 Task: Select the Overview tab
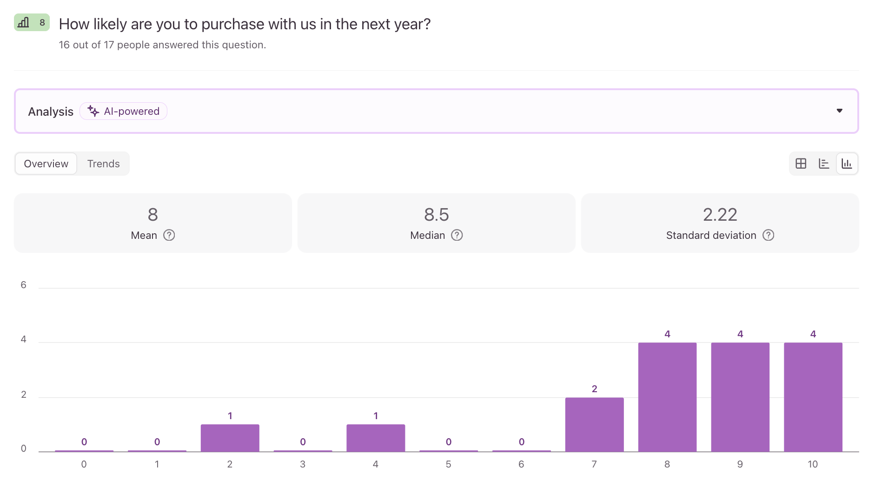click(x=46, y=164)
